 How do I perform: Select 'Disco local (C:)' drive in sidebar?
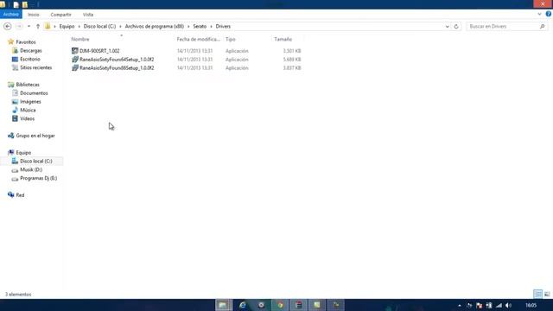pos(36,162)
